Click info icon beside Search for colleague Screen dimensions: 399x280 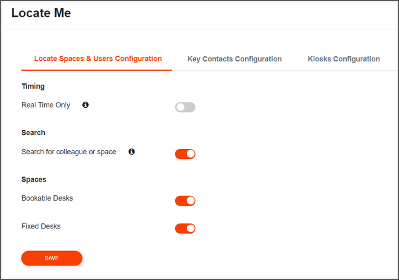coord(132,151)
